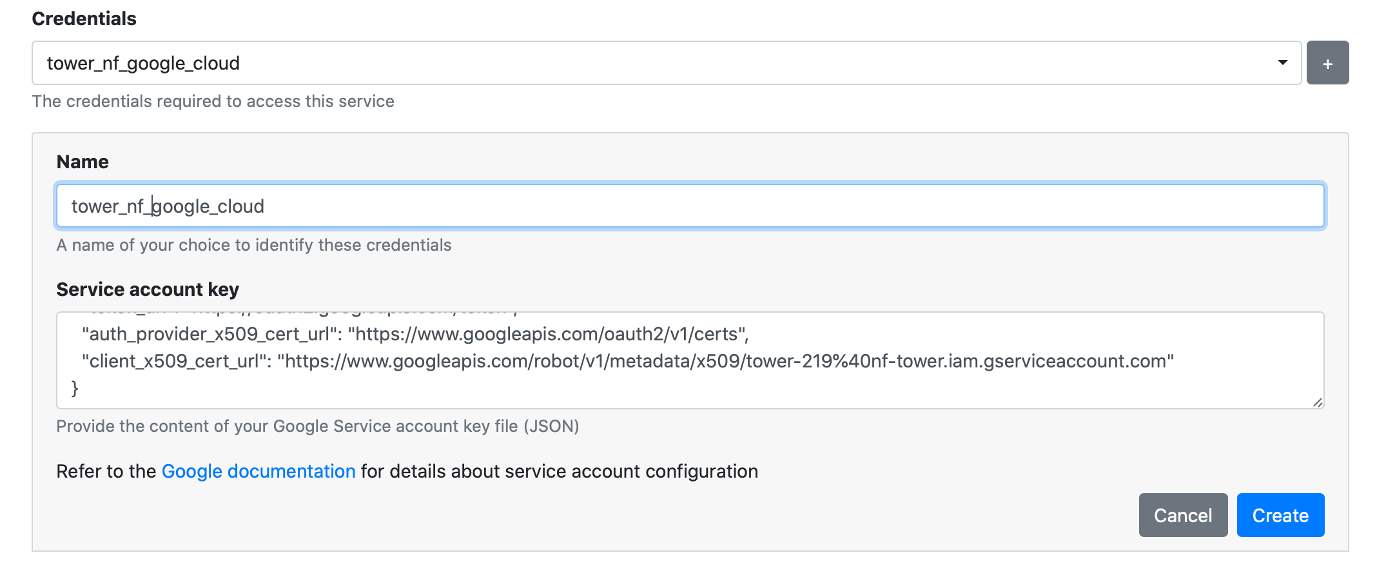This screenshot has width=1386, height=575.
Task: Grab the textarea resize handle corner
Action: [x=1317, y=402]
